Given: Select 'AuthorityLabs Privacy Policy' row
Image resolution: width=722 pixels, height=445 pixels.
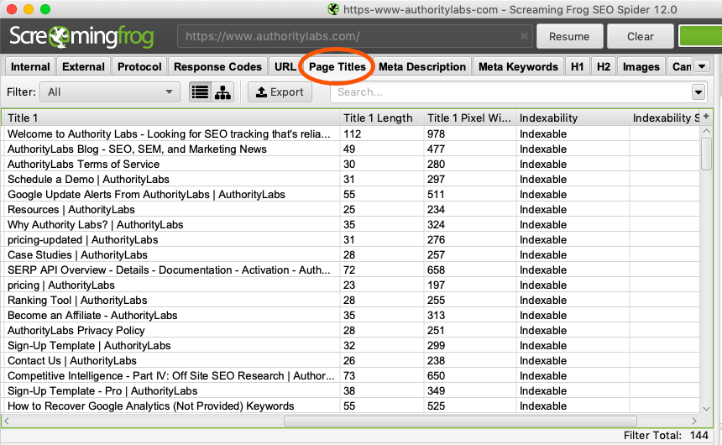Looking at the screenshot, I should (351, 330).
